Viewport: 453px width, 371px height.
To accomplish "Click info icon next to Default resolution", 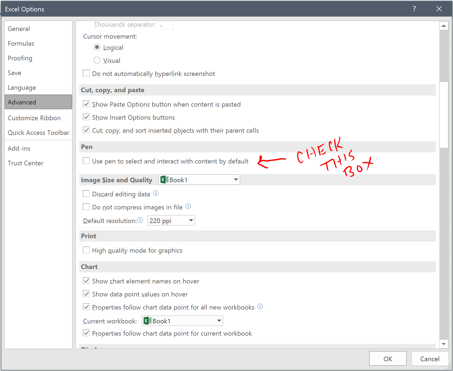I will click(x=140, y=220).
